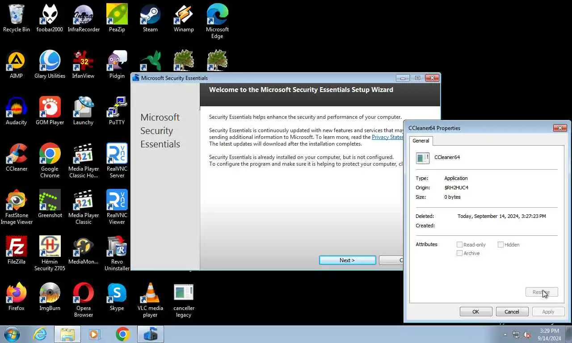Select the Media Player Classic Home Cinema icon

pos(84,161)
